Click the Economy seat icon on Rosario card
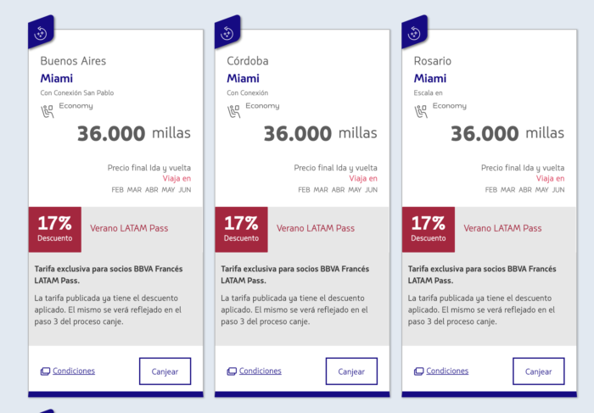Screen dimensions: 594x413 click(x=420, y=110)
